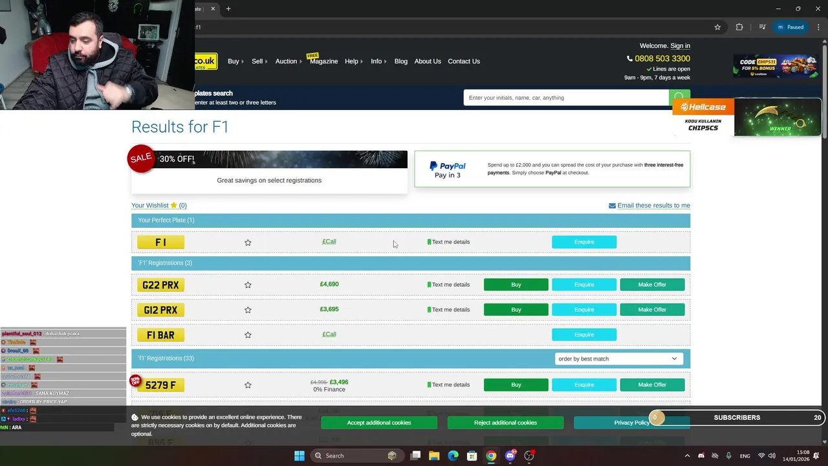This screenshot has height=466, width=828.
Task: Enquire about the F 1 plate
Action: point(584,242)
